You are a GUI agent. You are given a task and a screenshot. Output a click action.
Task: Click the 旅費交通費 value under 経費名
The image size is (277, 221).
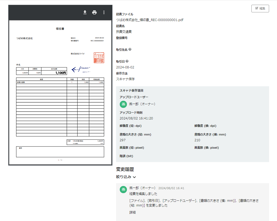[124, 32]
